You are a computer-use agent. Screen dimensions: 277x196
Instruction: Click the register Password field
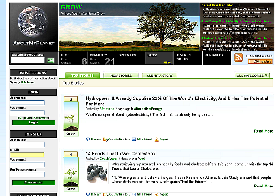click(27, 164)
